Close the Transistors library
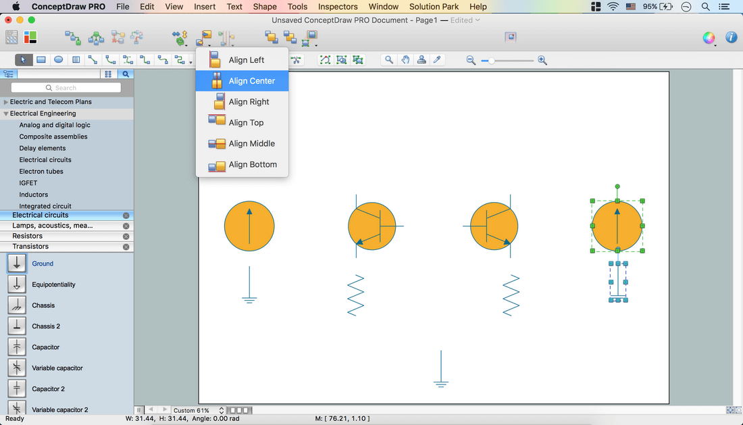This screenshot has height=425, width=743. click(126, 247)
